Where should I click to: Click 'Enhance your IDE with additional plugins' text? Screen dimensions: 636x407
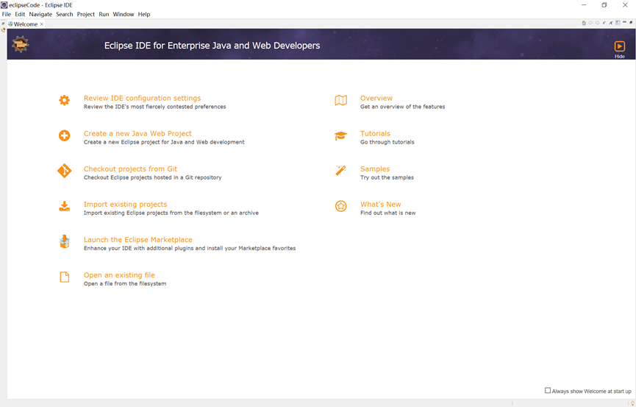pyautogui.click(x=190, y=248)
